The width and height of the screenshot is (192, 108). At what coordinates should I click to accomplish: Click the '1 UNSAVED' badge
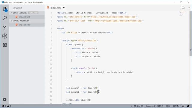(33, 13)
